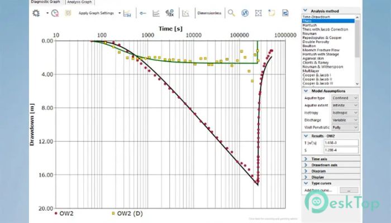Switch to the Analysis Graph tab
Screen dimensions: 391x223
coord(79,2)
